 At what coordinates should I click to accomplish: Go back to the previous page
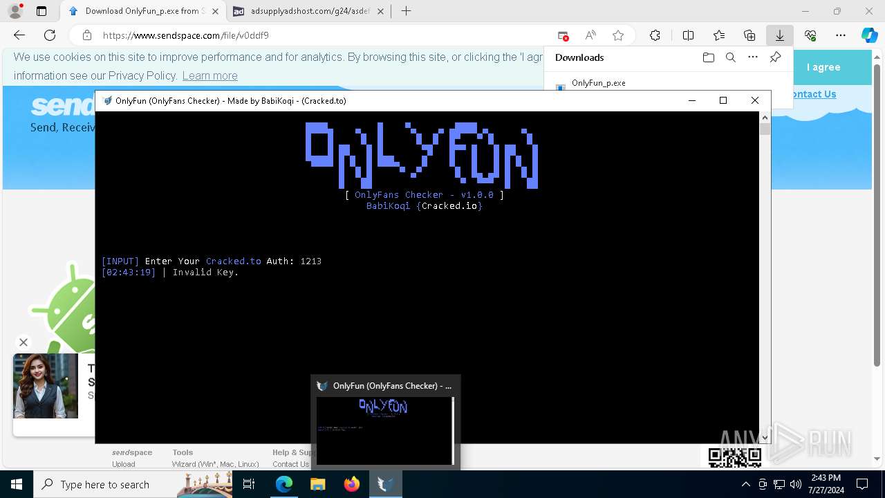(19, 35)
